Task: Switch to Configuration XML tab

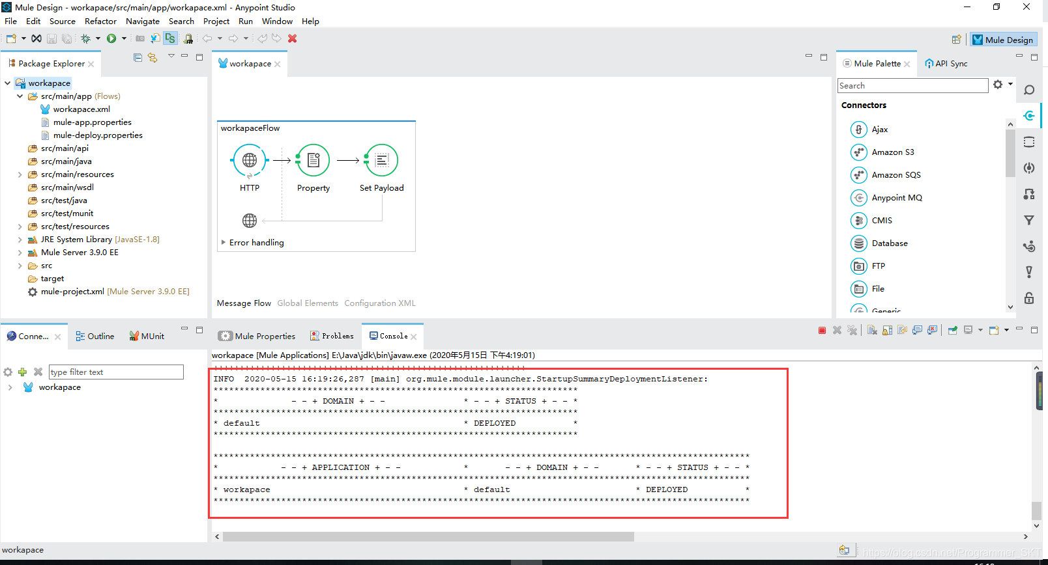Action: click(x=380, y=303)
